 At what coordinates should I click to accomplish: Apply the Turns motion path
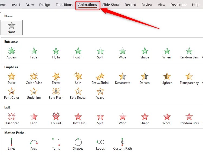(56, 144)
